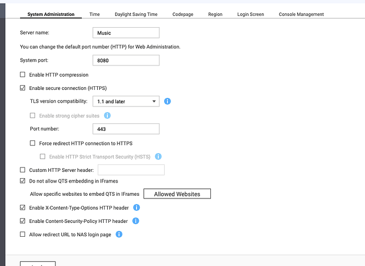This screenshot has width=365, height=266.
Task: Open the Daylight Saving Time tab
Action: tap(136, 14)
